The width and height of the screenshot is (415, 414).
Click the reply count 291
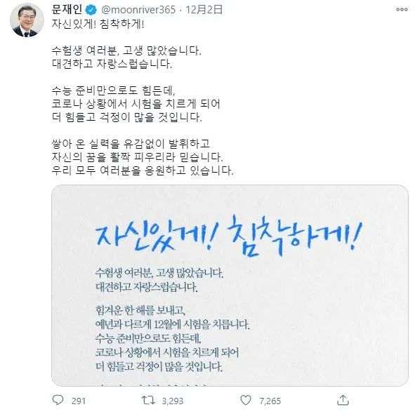pos(79,401)
